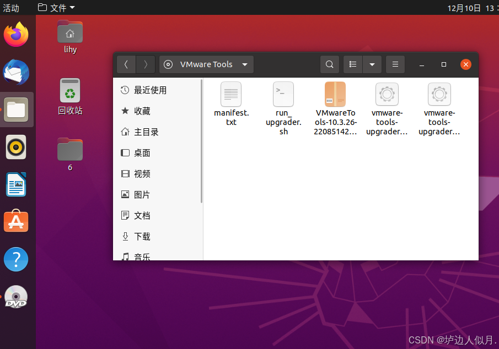
Task: Select the last vmware-tools-upgrader file
Action: [x=439, y=108]
